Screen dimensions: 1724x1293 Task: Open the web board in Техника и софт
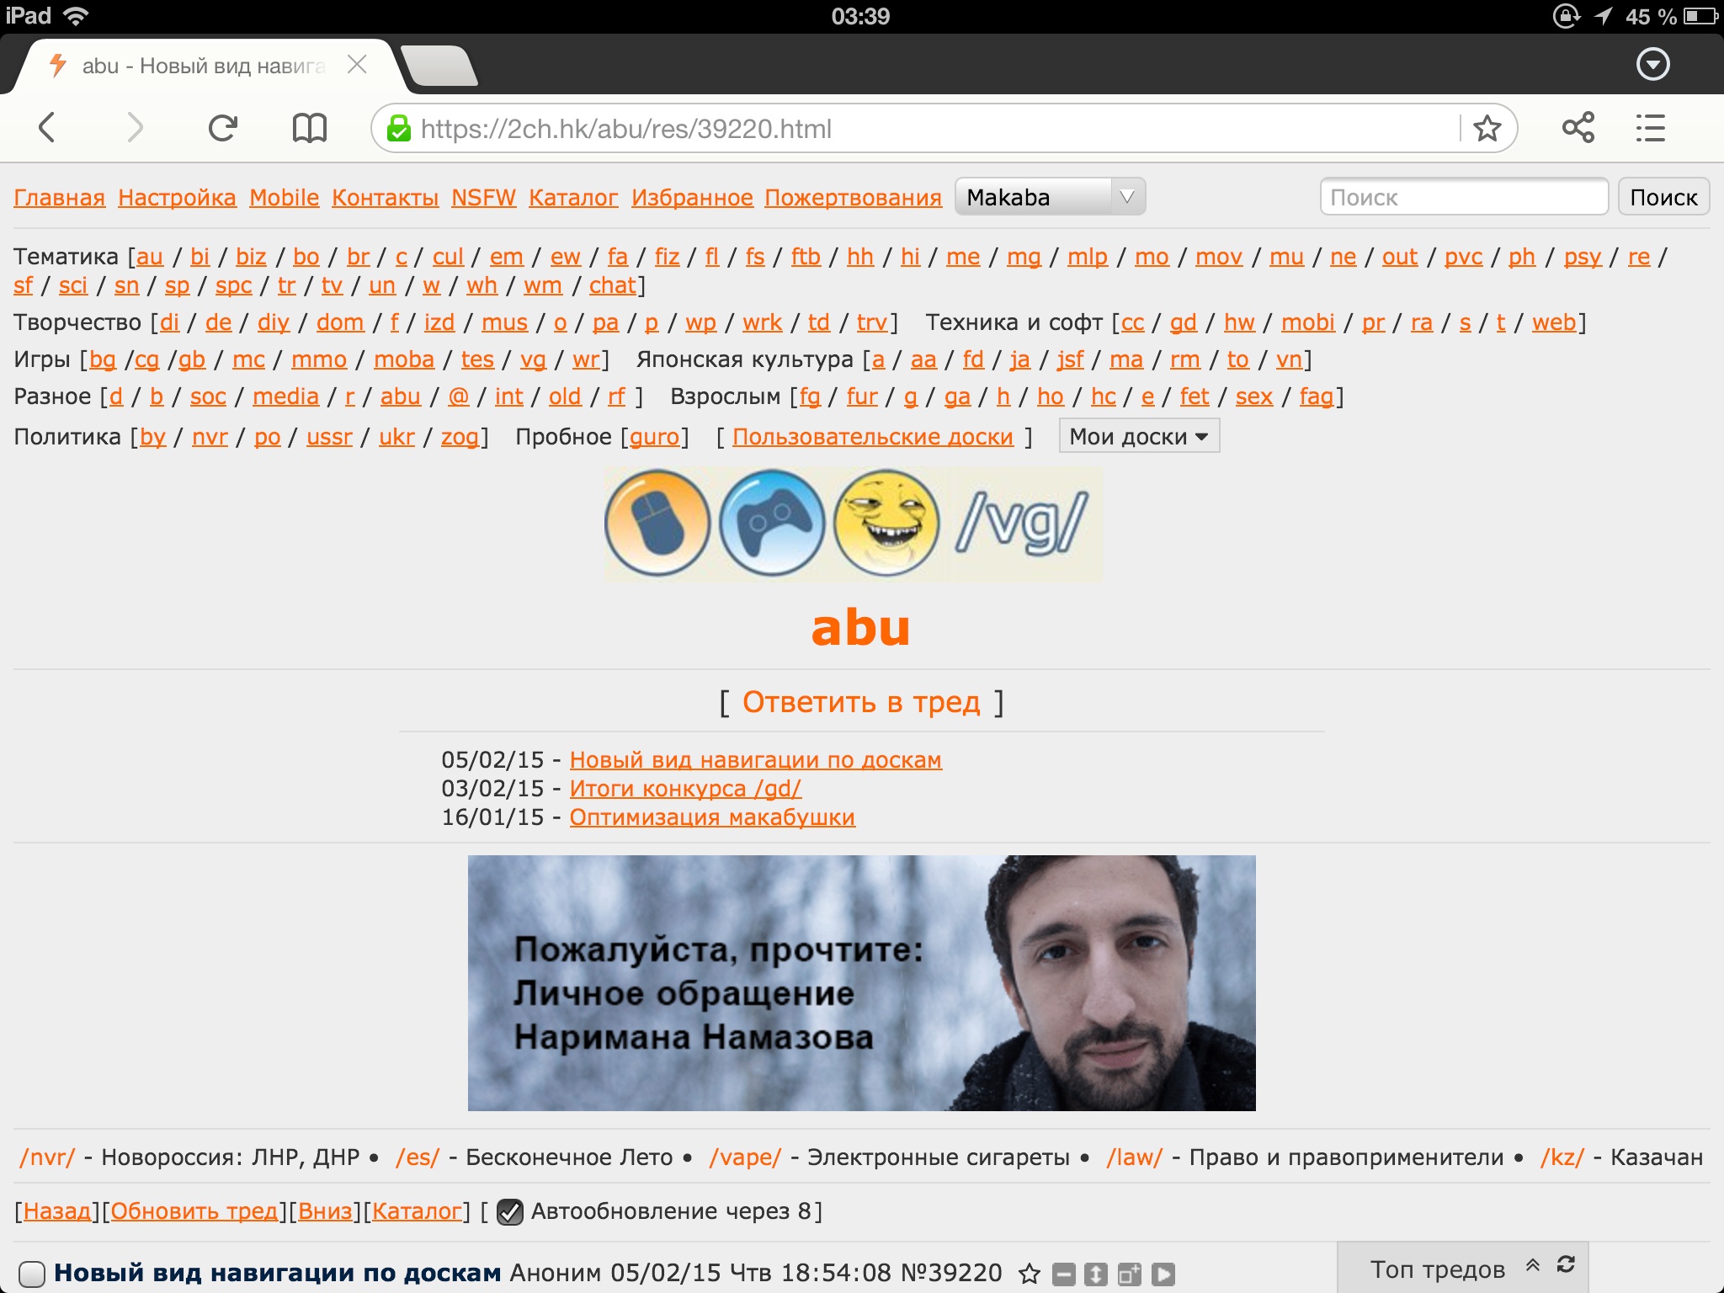click(x=1554, y=322)
